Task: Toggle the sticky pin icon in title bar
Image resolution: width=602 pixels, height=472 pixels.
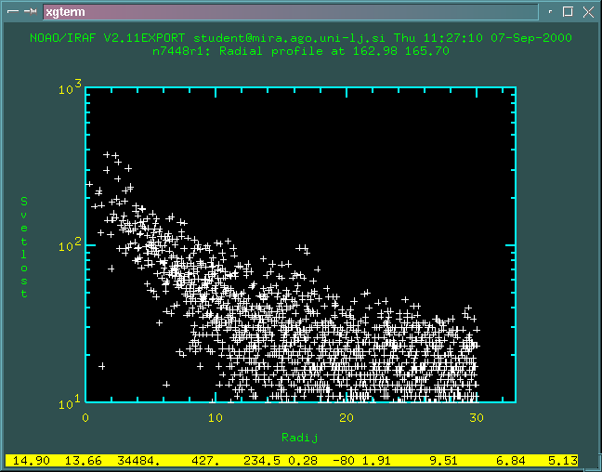Action: [x=31, y=11]
